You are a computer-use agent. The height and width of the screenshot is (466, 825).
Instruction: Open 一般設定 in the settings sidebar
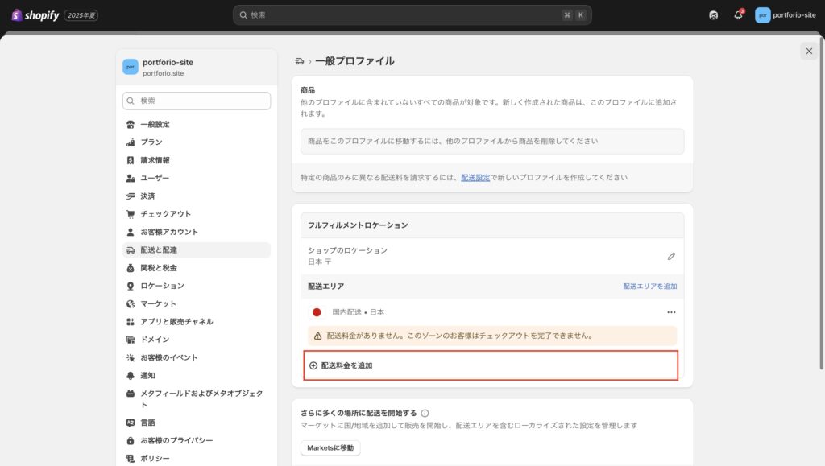click(x=155, y=125)
